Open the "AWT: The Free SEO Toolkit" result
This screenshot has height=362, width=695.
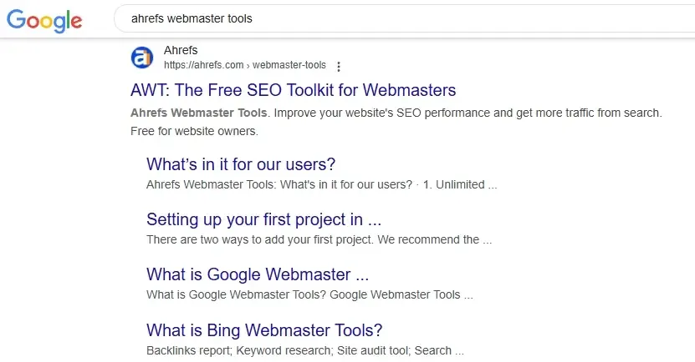pos(293,89)
